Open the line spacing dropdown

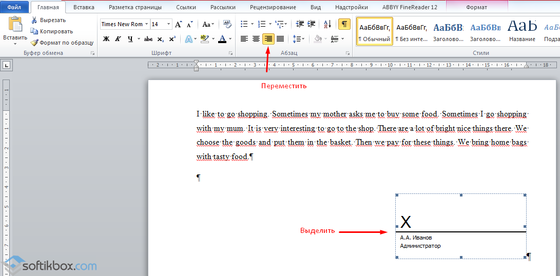pyautogui.click(x=298, y=39)
